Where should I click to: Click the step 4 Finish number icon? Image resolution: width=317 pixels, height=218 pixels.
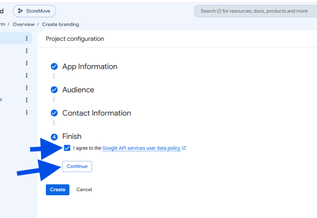tap(54, 137)
